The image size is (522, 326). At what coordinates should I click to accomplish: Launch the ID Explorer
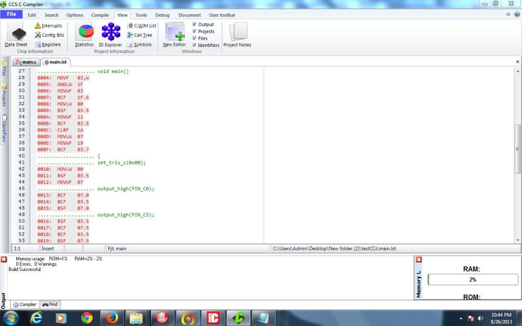(x=111, y=35)
